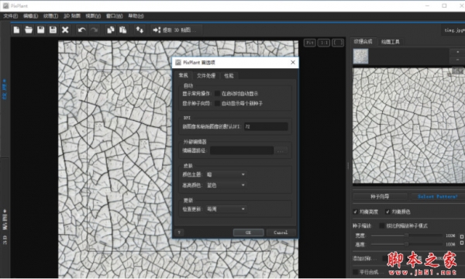This screenshot has height=279, width=465.
Task: Click the editor path input field
Action: click(x=242, y=150)
